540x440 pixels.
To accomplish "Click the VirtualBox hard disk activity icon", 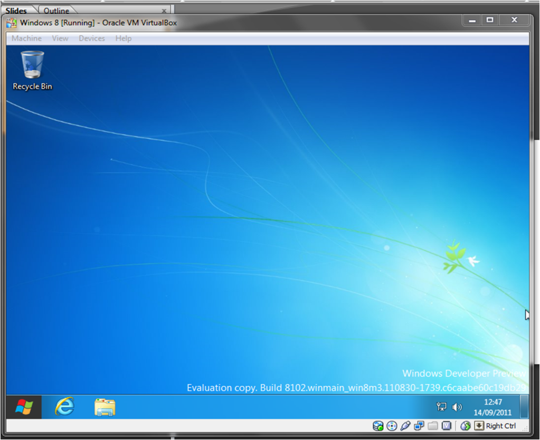I will click(x=378, y=426).
